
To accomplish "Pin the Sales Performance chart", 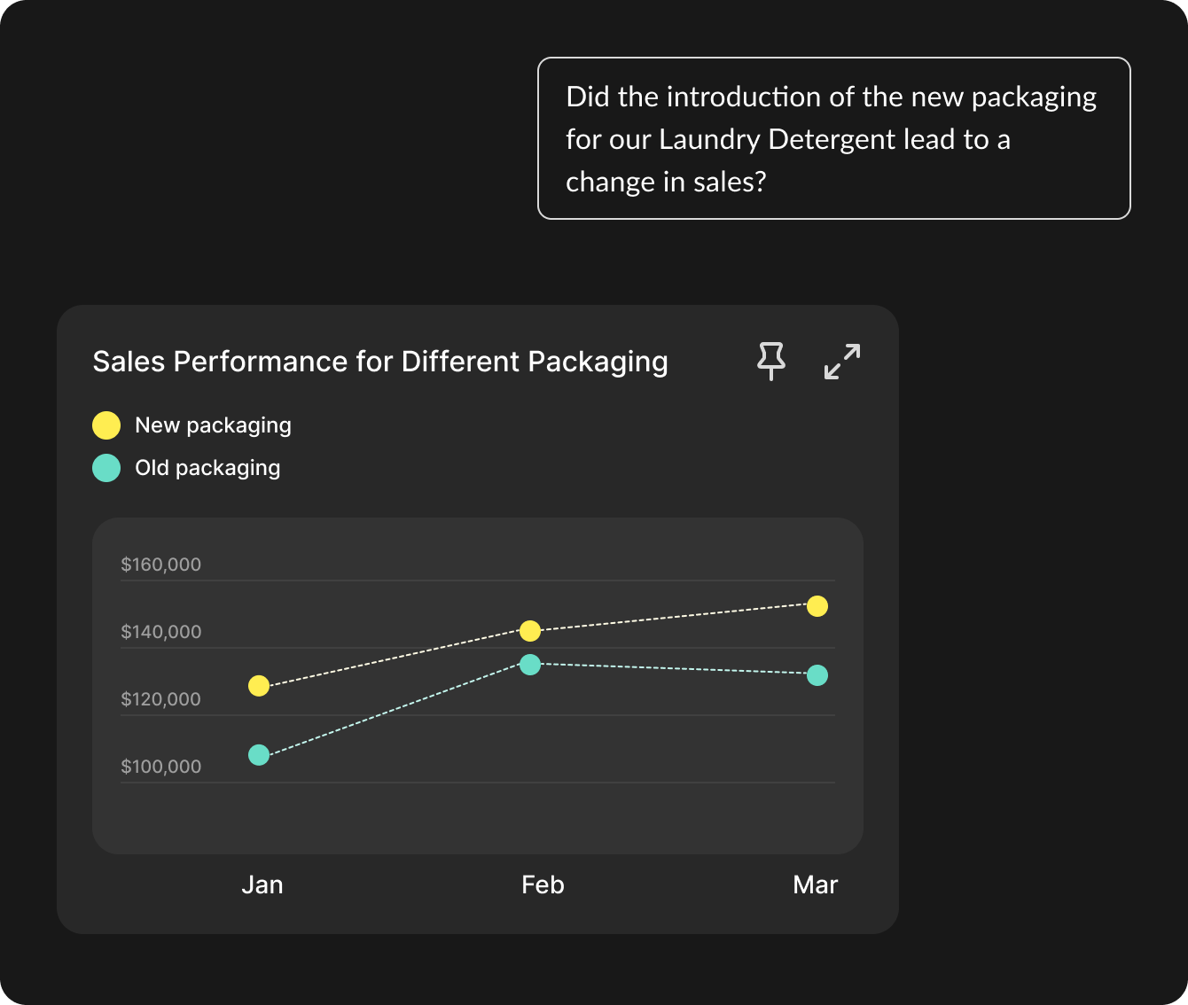I will (x=770, y=361).
